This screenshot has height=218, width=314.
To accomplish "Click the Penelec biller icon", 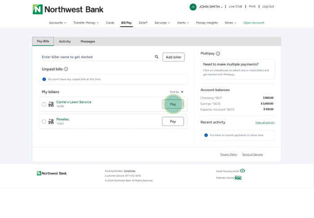I will (x=51, y=121).
